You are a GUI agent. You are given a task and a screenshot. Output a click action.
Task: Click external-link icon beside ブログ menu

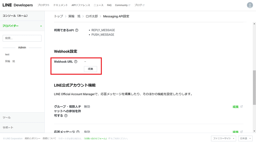pyautogui.click(x=143, y=5)
